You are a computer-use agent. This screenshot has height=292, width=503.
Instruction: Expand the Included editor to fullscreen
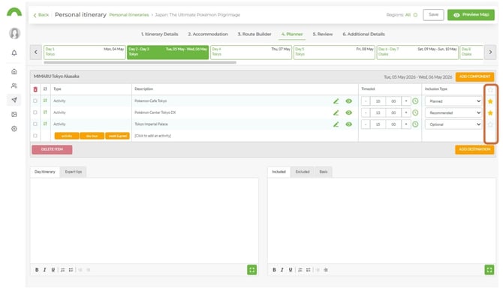(489, 270)
